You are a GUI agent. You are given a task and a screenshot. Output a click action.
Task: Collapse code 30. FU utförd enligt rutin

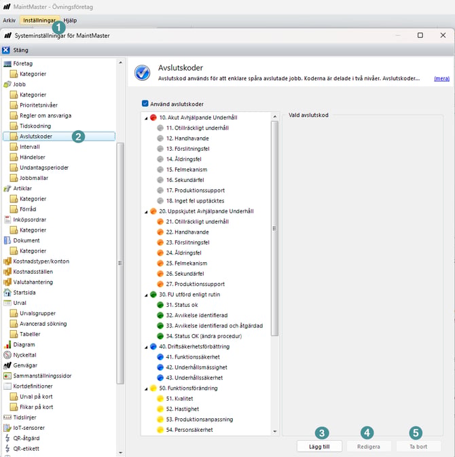[x=146, y=295]
